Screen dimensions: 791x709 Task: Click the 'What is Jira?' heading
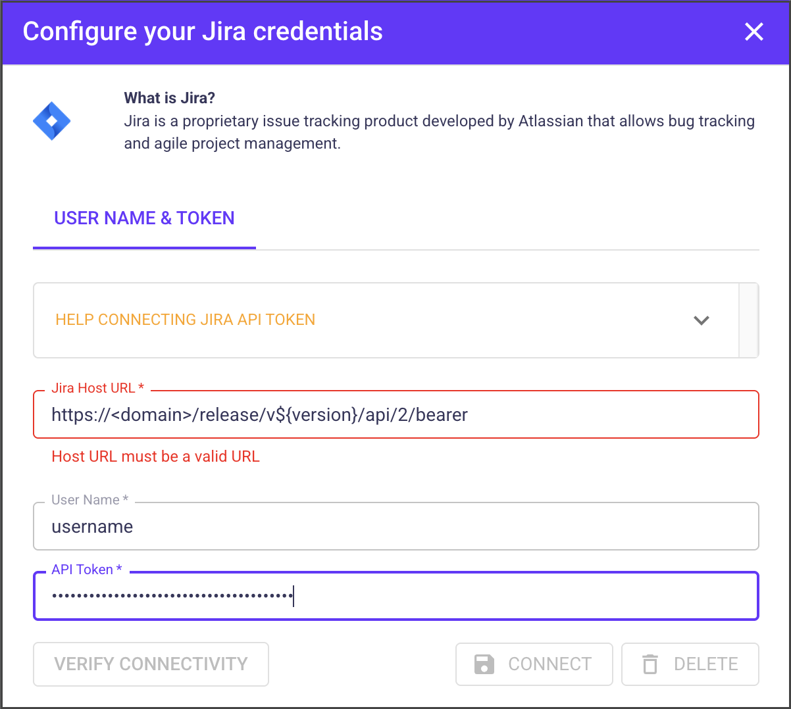pos(169,98)
